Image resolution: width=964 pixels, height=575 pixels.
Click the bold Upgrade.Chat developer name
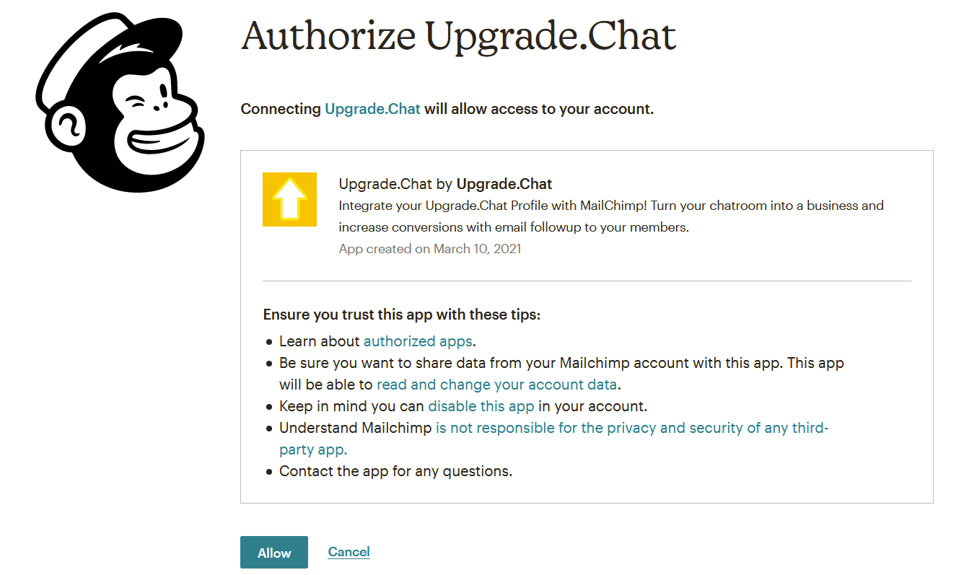[504, 184]
